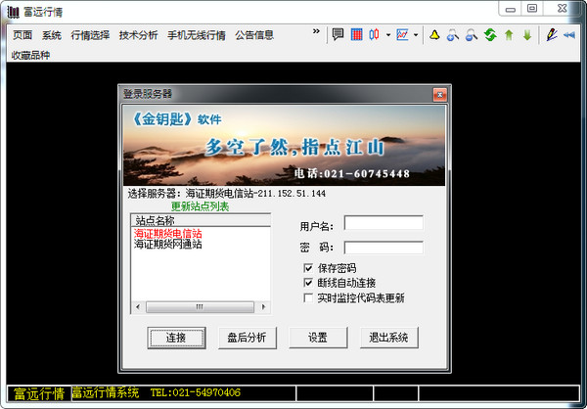Click the 富远行情 status bar label
The width and height of the screenshot is (587, 409).
click(x=39, y=393)
